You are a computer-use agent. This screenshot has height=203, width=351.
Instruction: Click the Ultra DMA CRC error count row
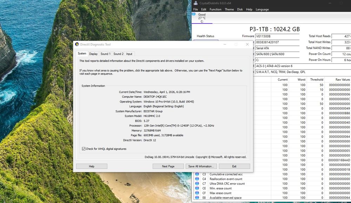(272, 183)
